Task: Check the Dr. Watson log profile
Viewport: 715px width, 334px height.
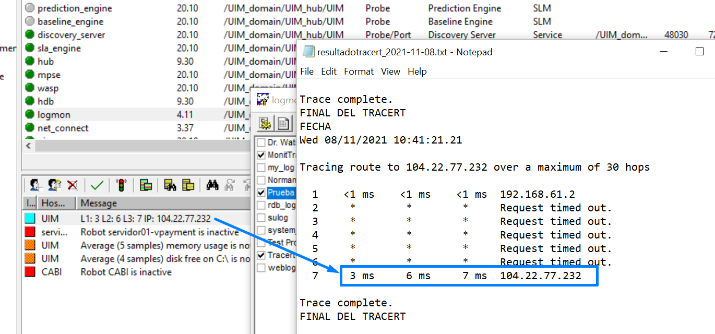Action: point(260,142)
